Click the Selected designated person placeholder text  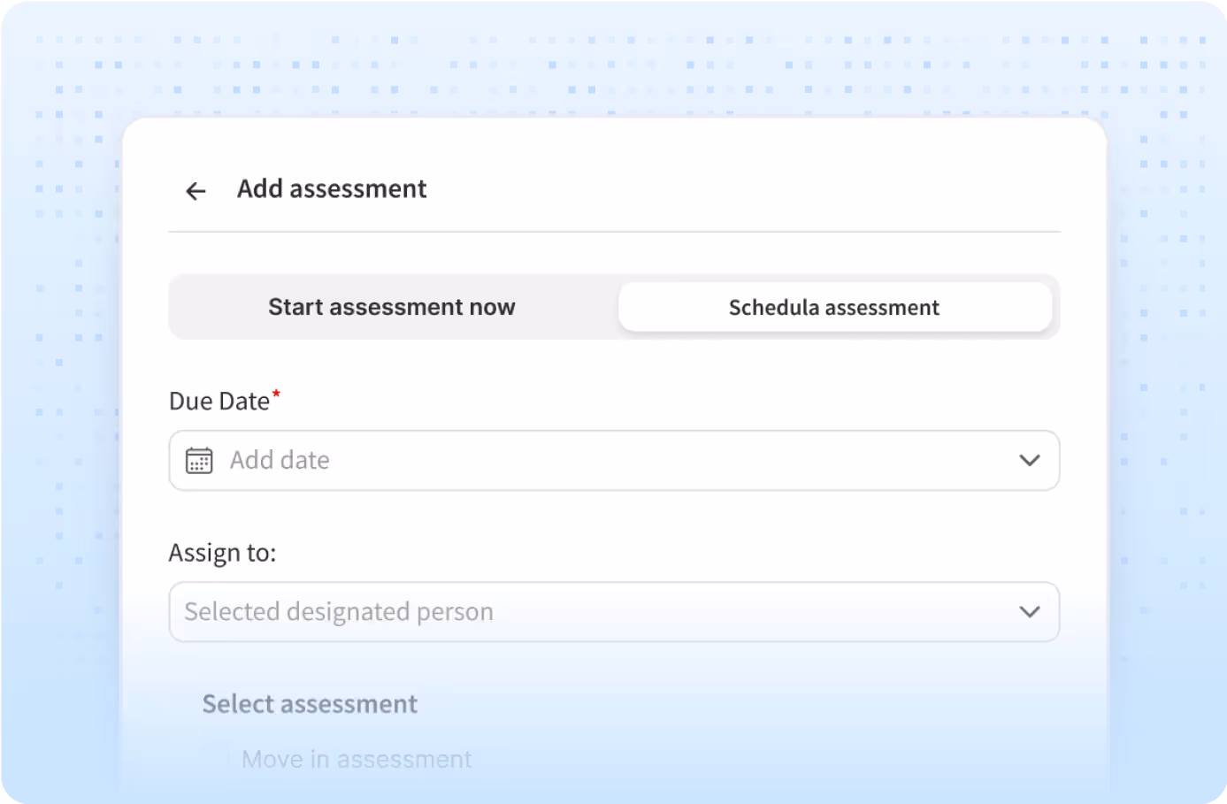(339, 611)
